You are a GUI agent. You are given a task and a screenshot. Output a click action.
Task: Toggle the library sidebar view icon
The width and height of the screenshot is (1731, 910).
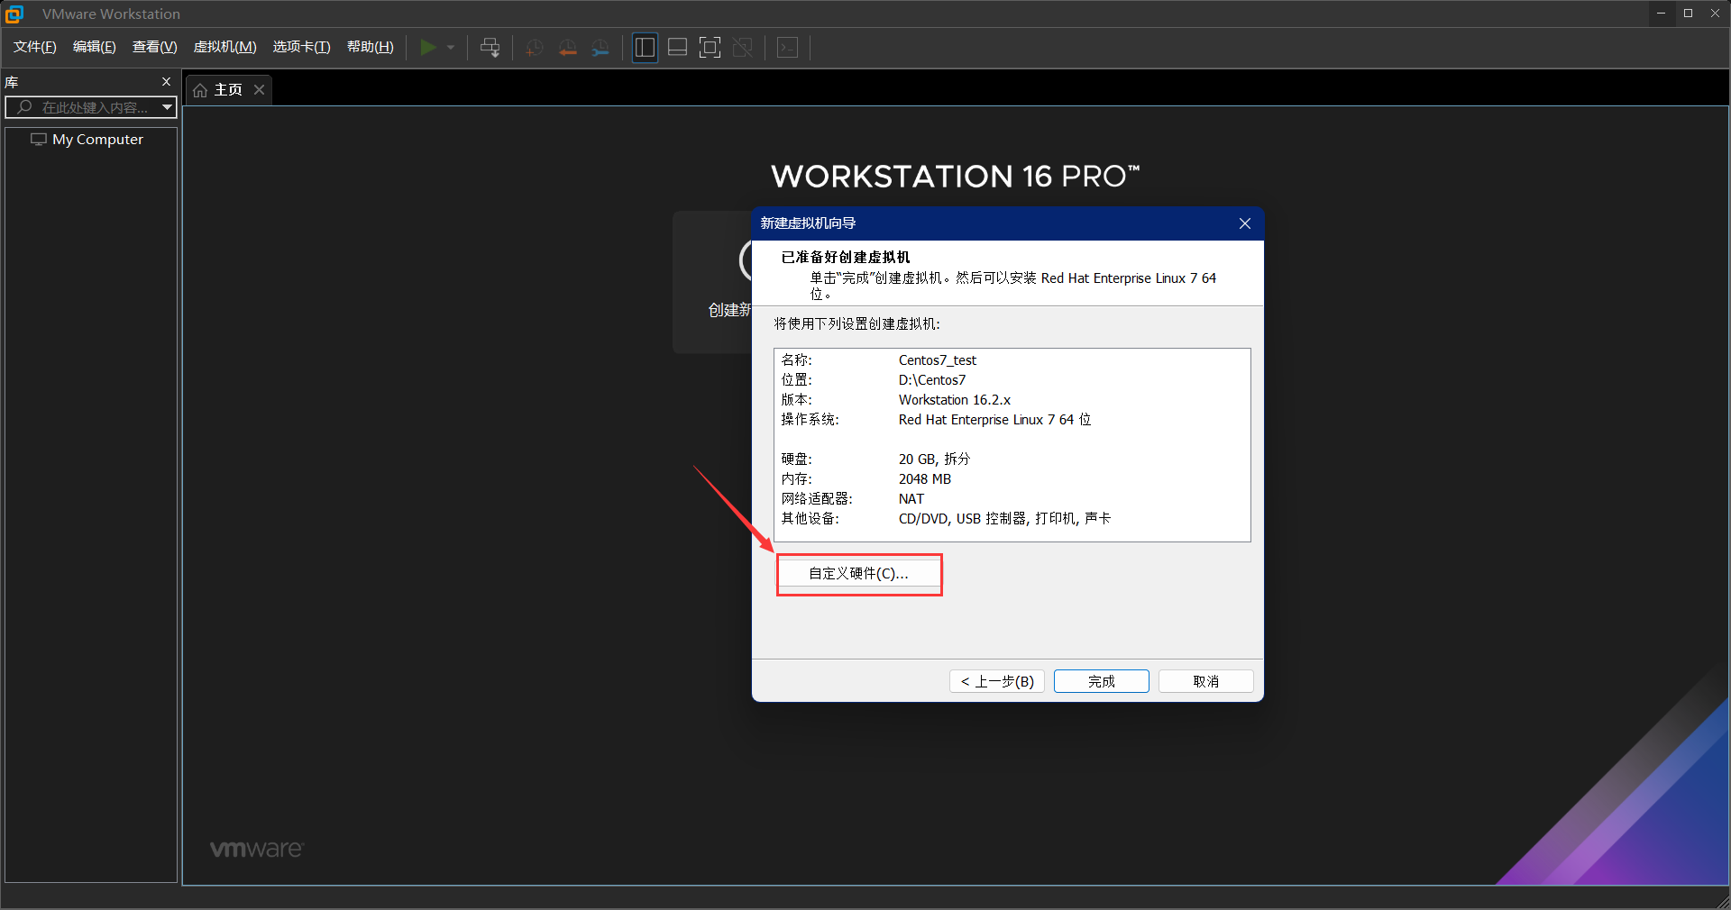pyautogui.click(x=645, y=47)
